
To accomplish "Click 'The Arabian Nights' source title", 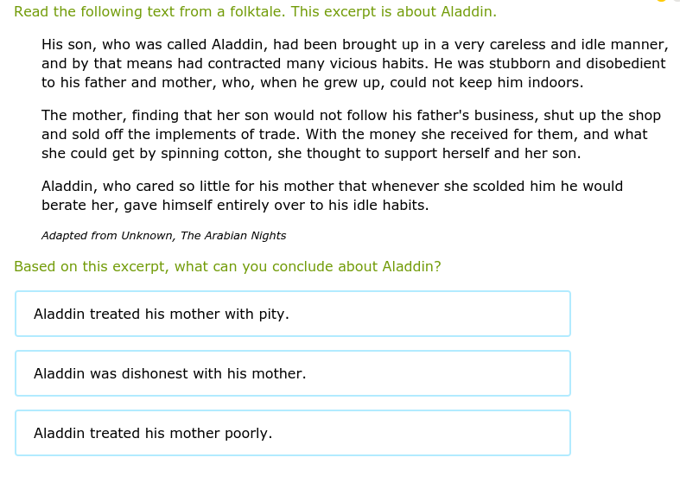I will (233, 236).
